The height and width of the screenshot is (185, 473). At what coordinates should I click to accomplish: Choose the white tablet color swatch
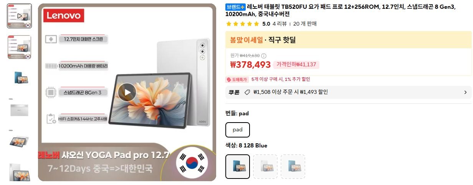pyautogui.click(x=265, y=167)
